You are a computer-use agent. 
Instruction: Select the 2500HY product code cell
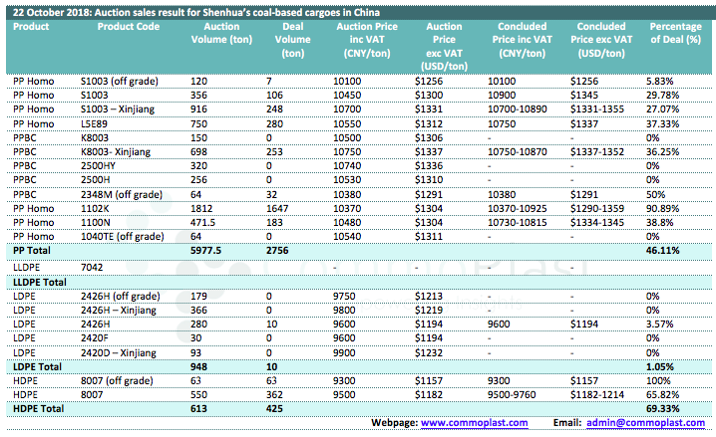pyautogui.click(x=99, y=163)
